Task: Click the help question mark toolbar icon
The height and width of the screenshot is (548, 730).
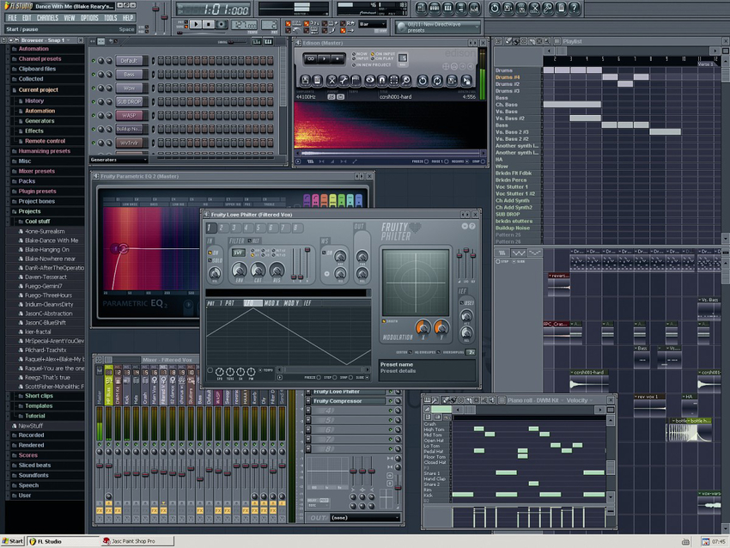Action: click(x=574, y=8)
